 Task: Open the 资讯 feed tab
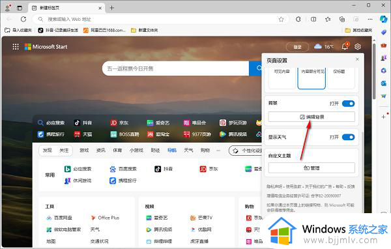point(101,151)
